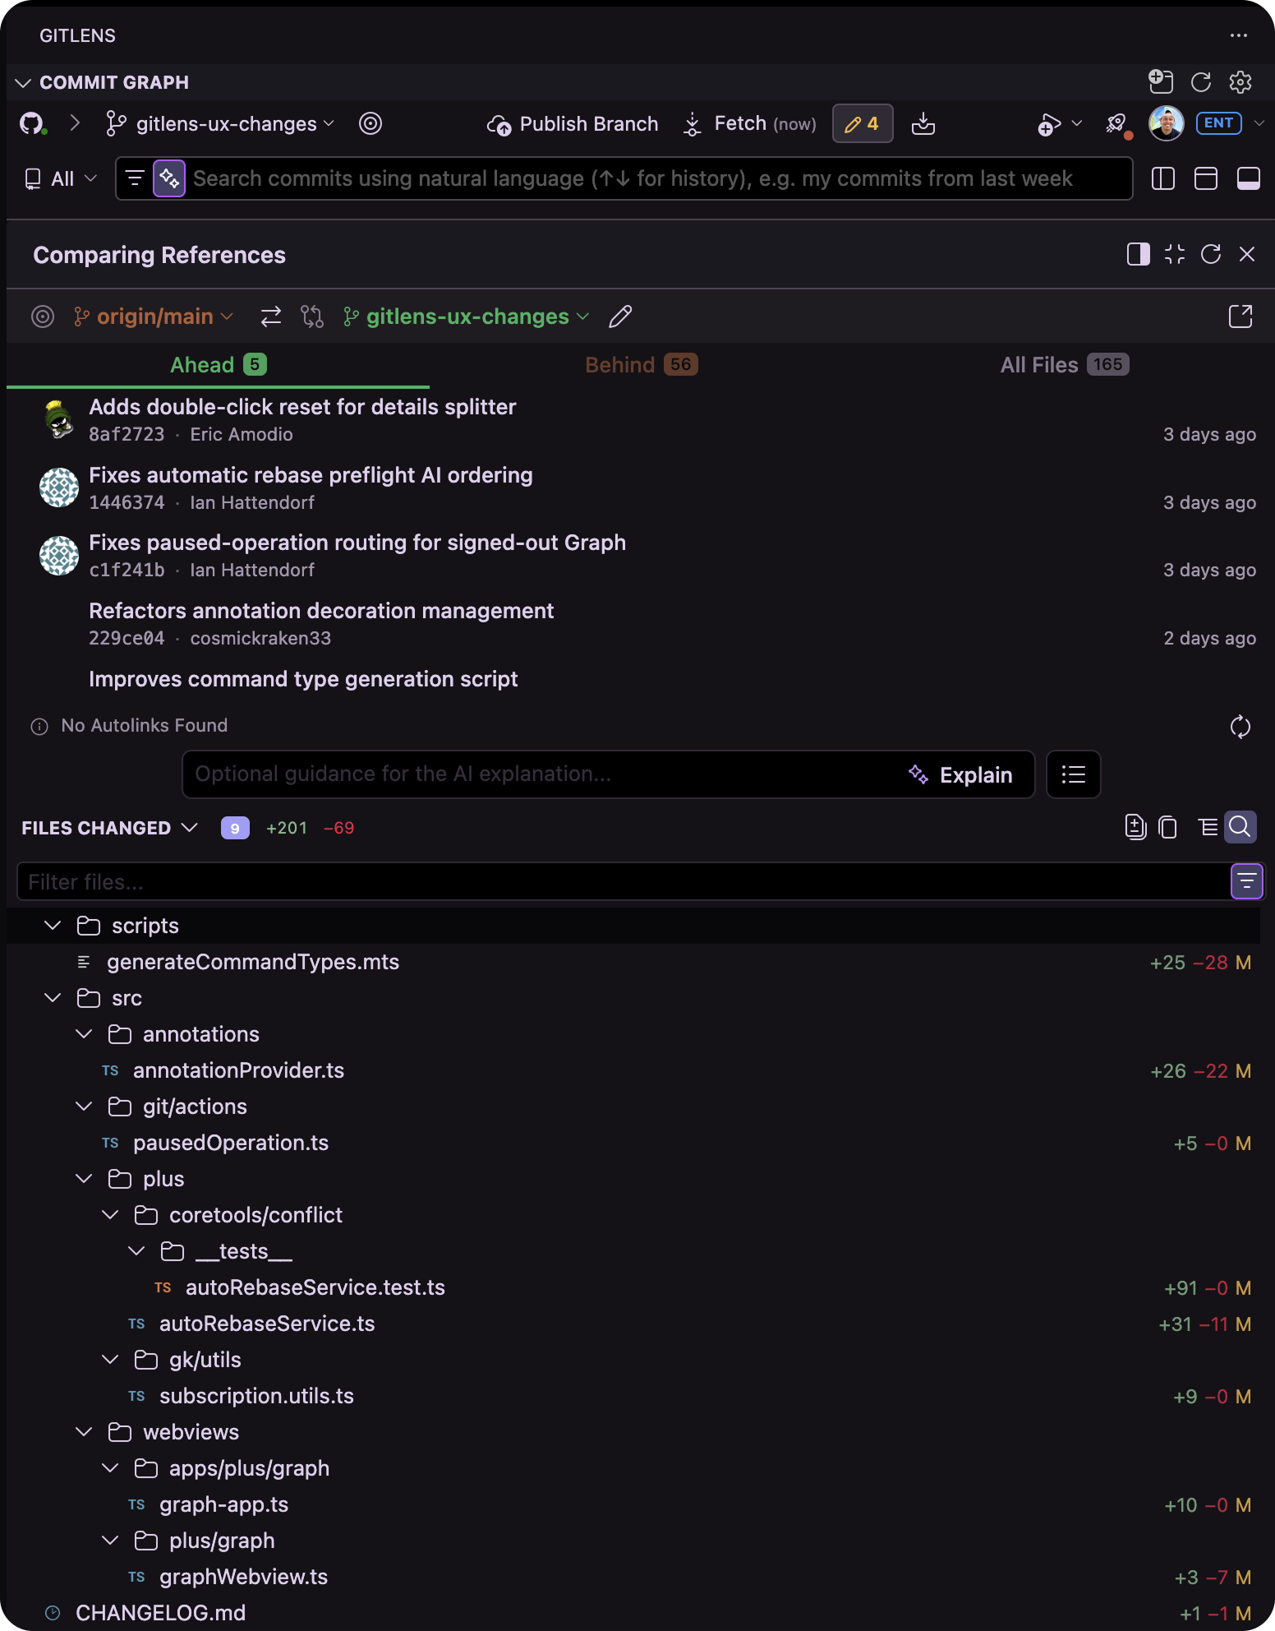
Task: Click the swap references arrows icon
Action: [x=271, y=316]
